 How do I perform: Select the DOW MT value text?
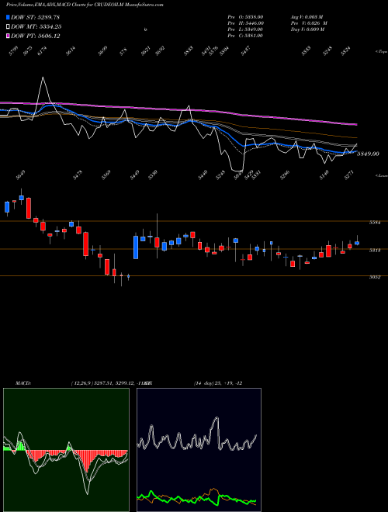(50, 27)
